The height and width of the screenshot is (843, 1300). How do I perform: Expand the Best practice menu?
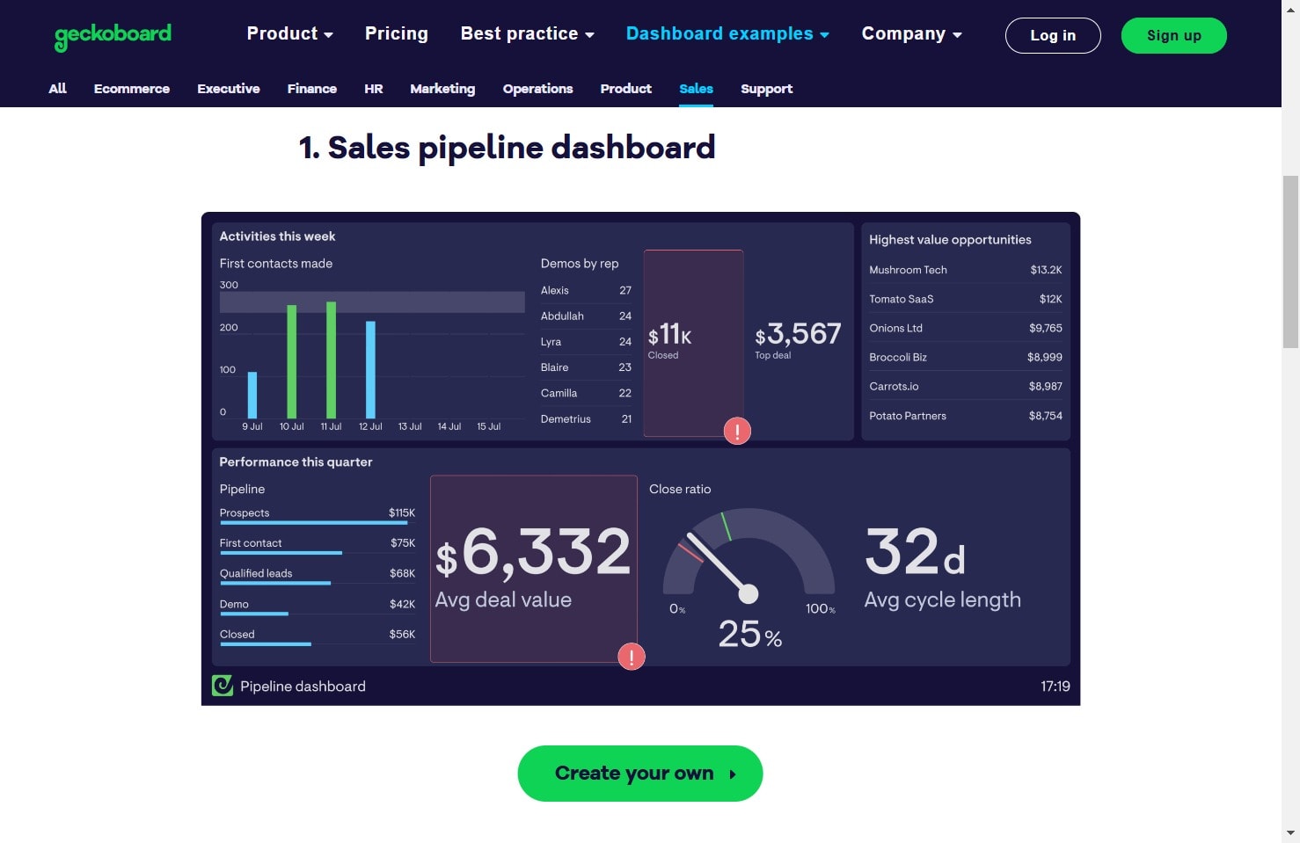528,33
